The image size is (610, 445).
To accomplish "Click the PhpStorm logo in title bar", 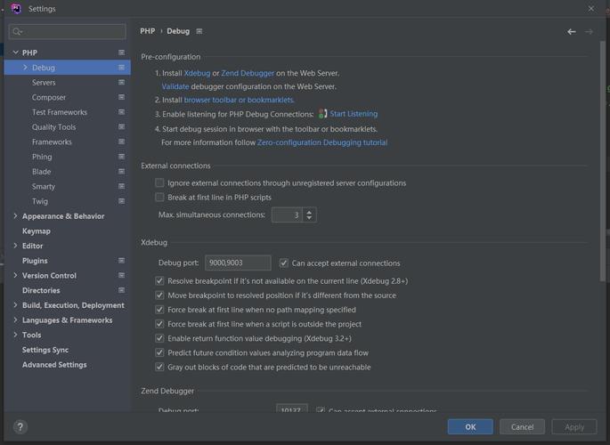I will click(16, 8).
